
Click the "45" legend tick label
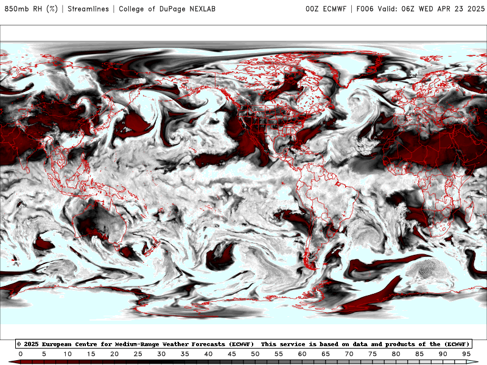tap(232, 354)
